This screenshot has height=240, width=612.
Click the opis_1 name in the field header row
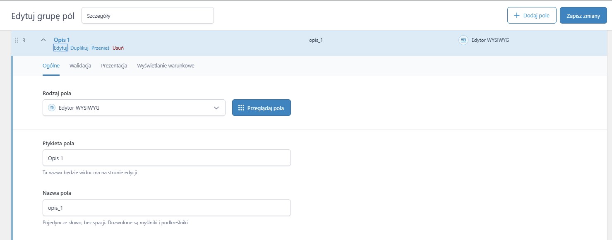coord(316,40)
